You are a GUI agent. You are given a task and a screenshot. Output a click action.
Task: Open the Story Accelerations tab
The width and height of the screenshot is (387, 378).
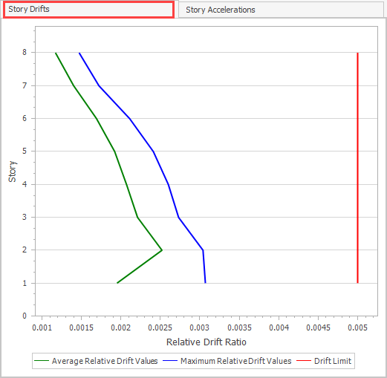[x=281, y=10]
